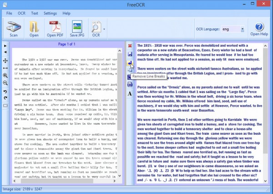Click the Open Help question mark icon
This screenshot has width=273, height=194.
pos(259,27)
